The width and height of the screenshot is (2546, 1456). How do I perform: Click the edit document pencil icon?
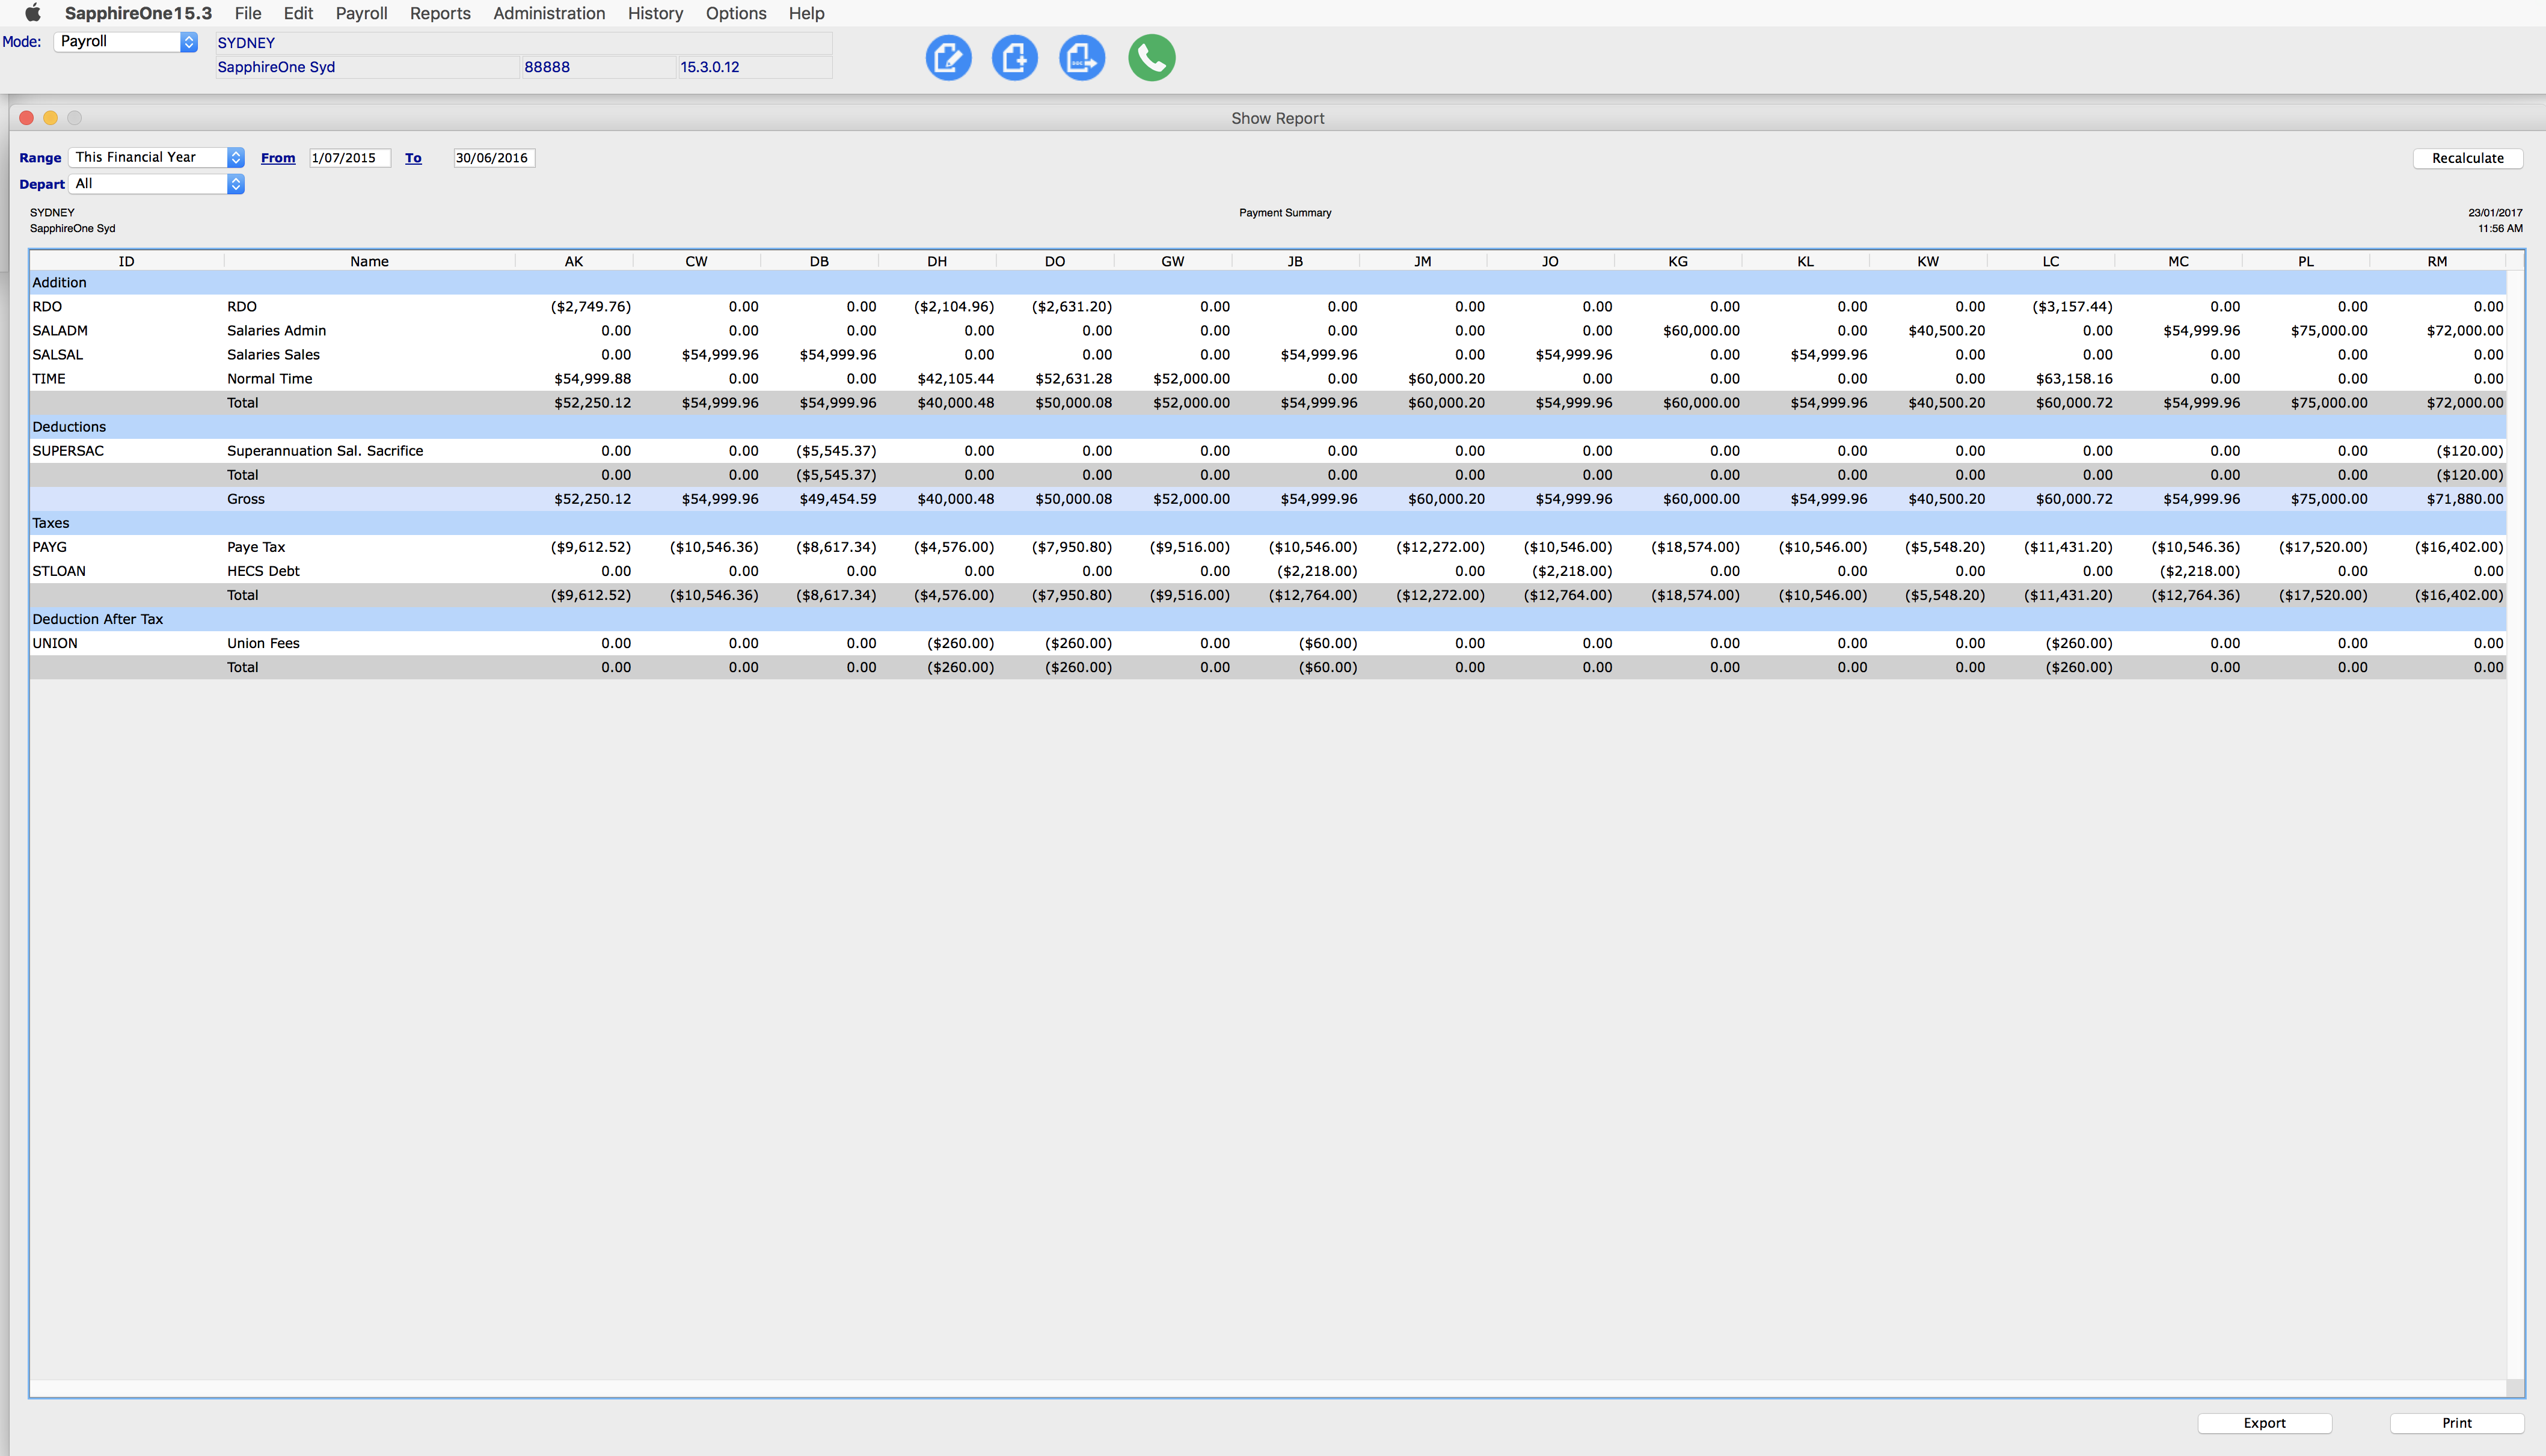click(x=948, y=58)
